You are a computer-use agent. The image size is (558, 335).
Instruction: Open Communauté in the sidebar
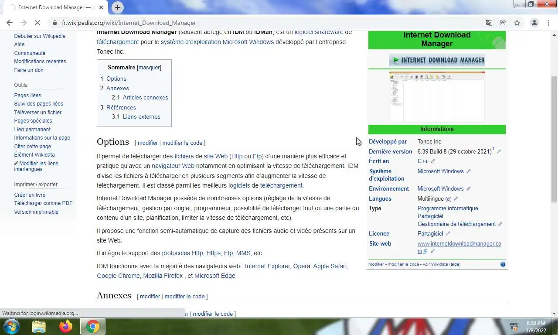pyautogui.click(x=30, y=53)
